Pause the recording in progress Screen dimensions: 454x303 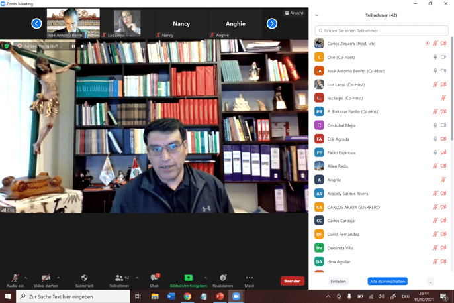click(73, 46)
